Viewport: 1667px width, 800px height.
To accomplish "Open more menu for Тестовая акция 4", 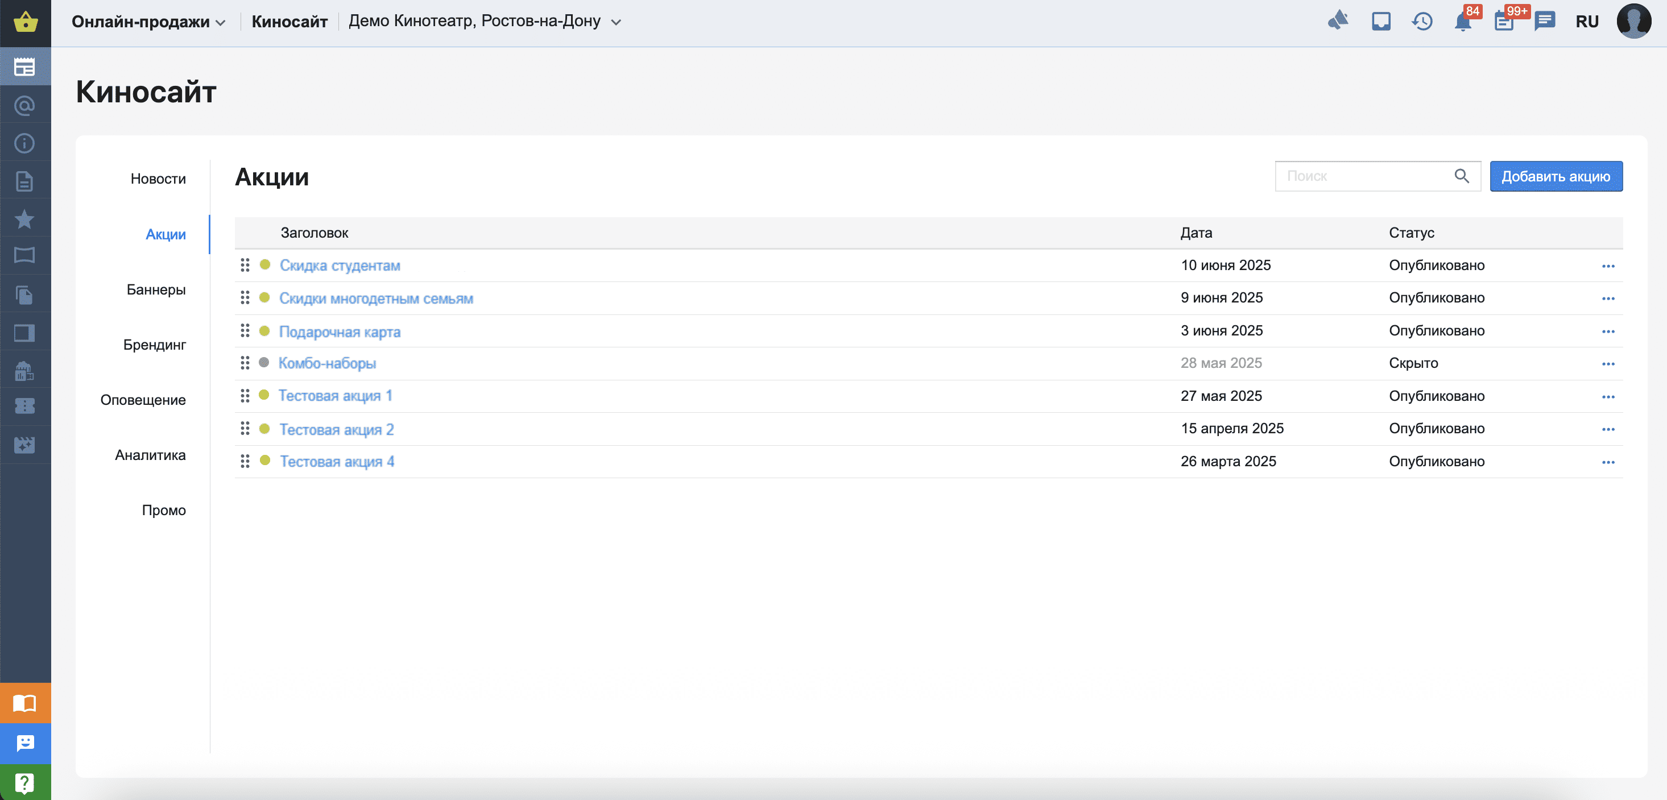I will [1608, 462].
